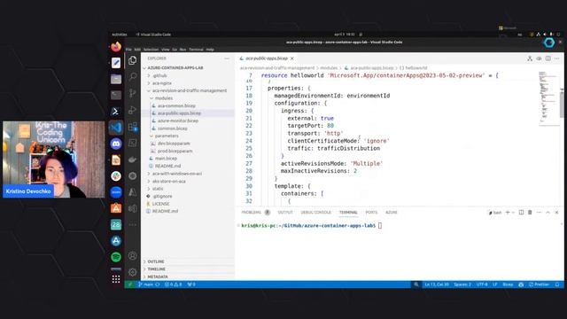Click the split editor icon in the editor toolbar
Screen dimensions: 567x319
(x=548, y=58)
